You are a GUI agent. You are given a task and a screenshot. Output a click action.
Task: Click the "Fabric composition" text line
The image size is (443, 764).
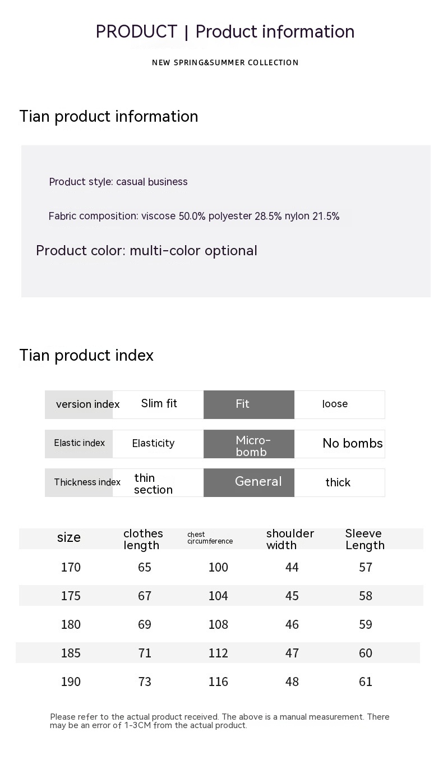pos(194,217)
